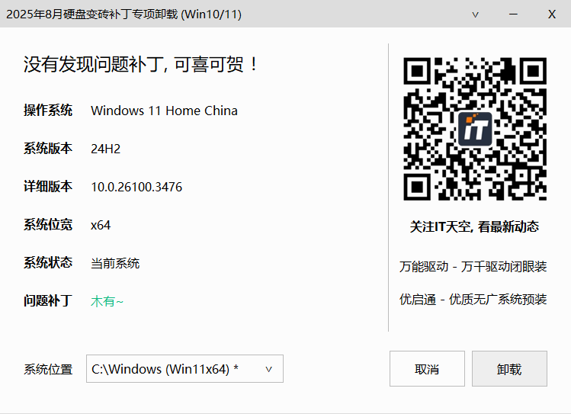Viewport: 571px width, 414px height.
Task: Click the green 木有~ patch result
Action: tap(107, 301)
